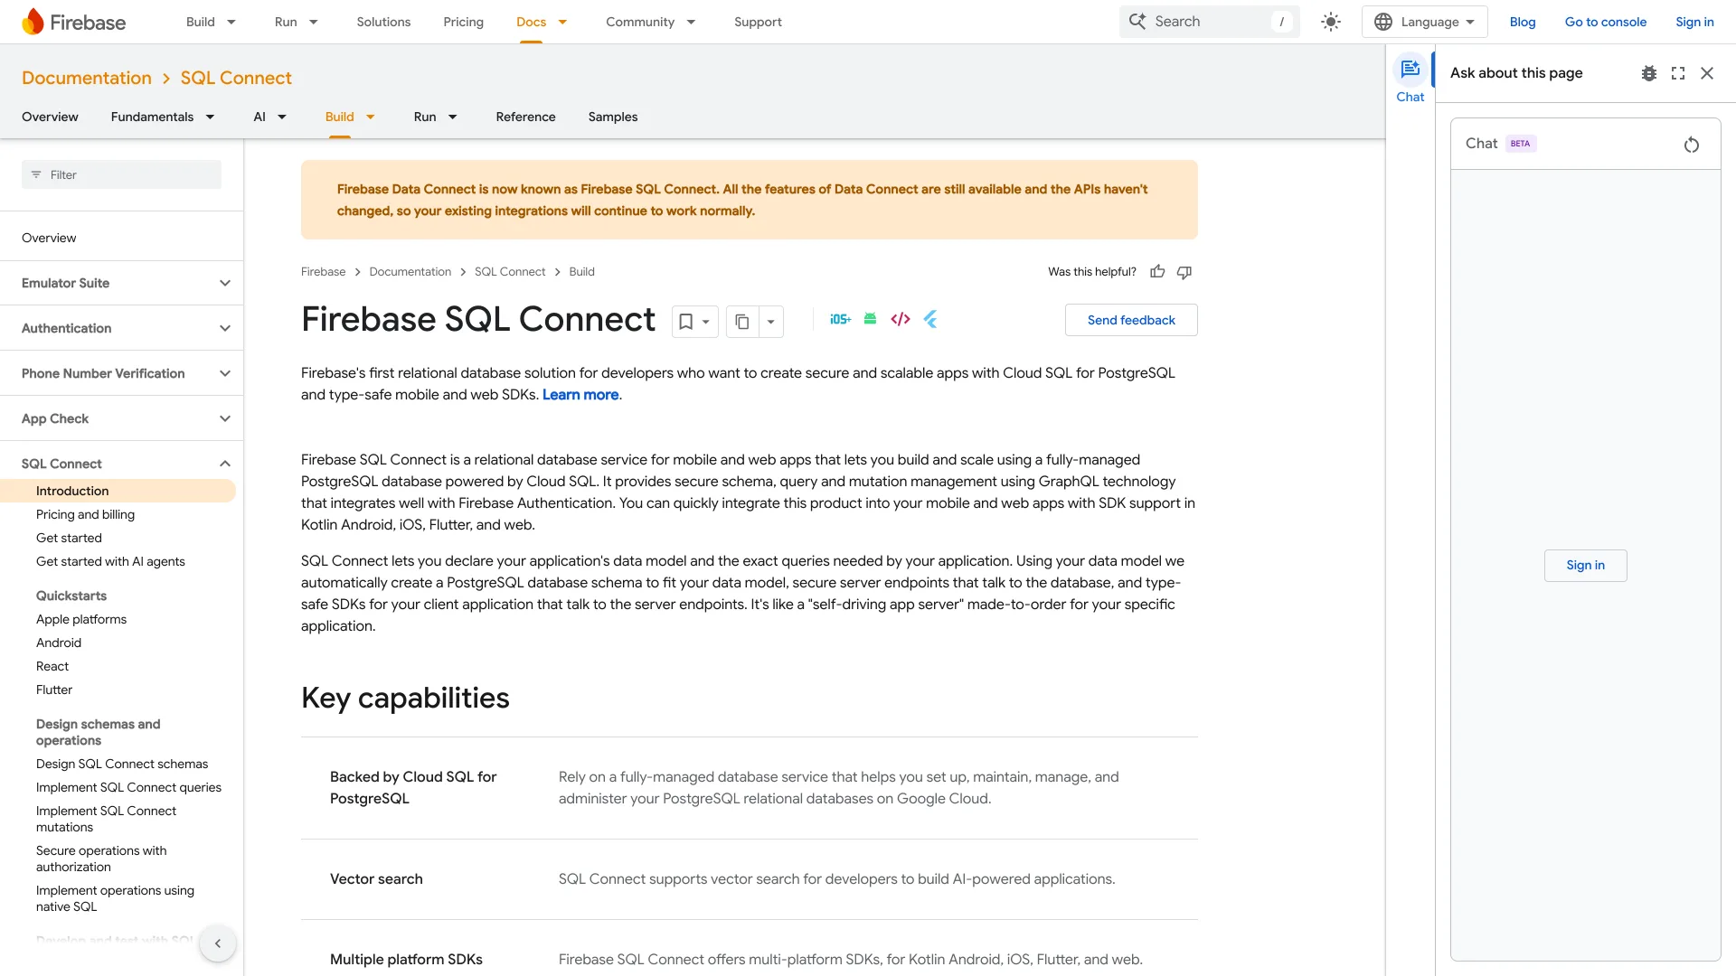Open Apple platforms quickstart
1736x976 pixels.
(x=81, y=619)
